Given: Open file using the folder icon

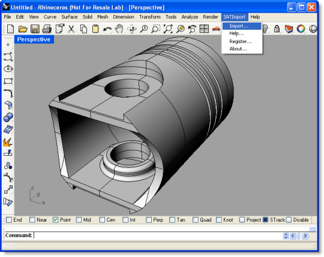Looking at the screenshot, I should point(23,29).
